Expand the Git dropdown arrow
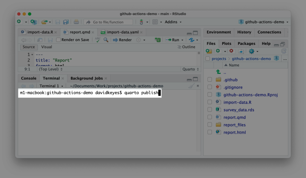This screenshot has height=178, width=306. 147,22
